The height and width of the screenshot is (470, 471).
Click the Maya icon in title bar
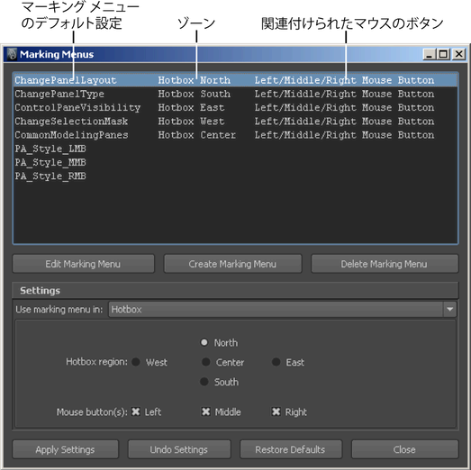point(12,54)
